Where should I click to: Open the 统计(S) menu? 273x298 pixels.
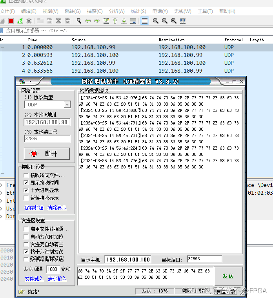(x=138, y=11)
